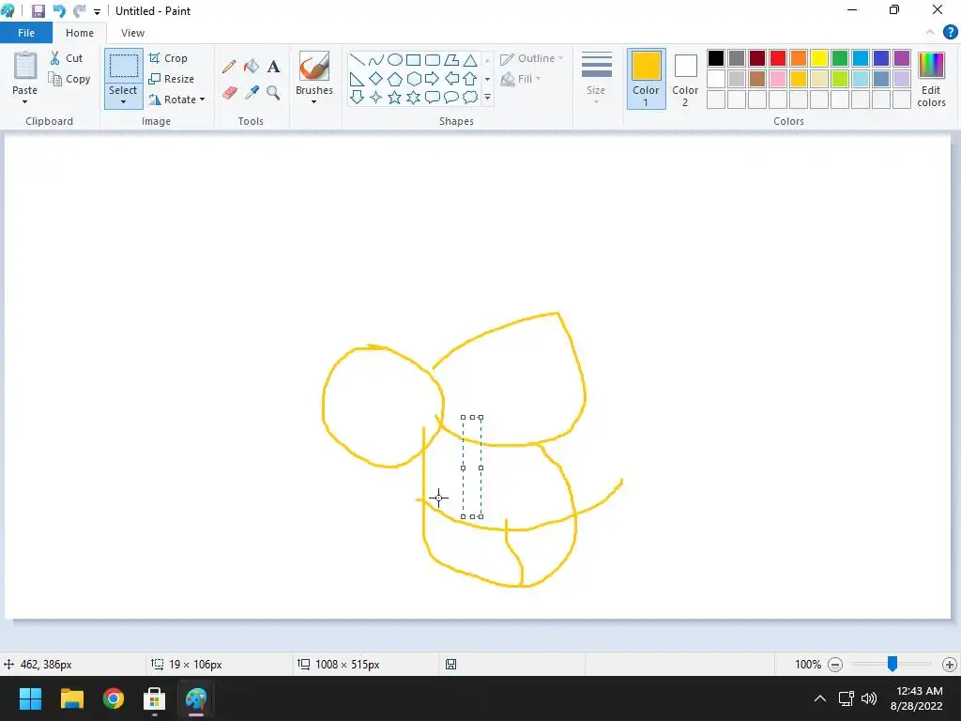Pick the Four-point star shape

click(x=376, y=97)
